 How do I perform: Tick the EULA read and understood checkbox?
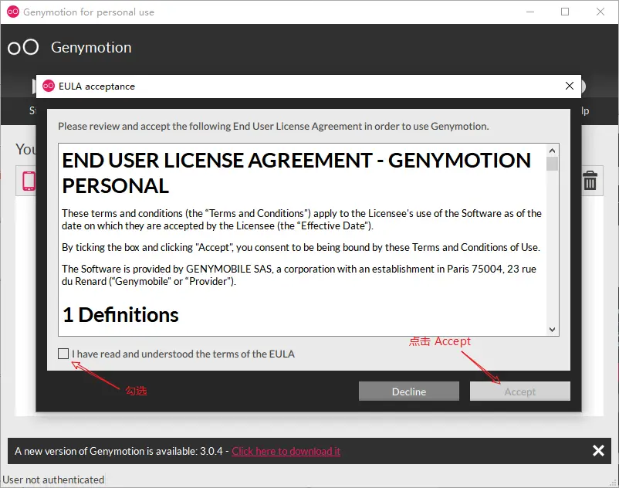63,354
